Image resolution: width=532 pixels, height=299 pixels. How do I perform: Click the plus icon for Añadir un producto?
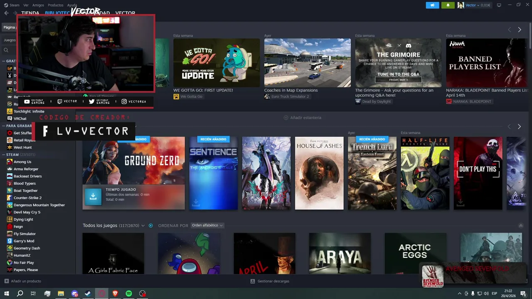(6, 281)
